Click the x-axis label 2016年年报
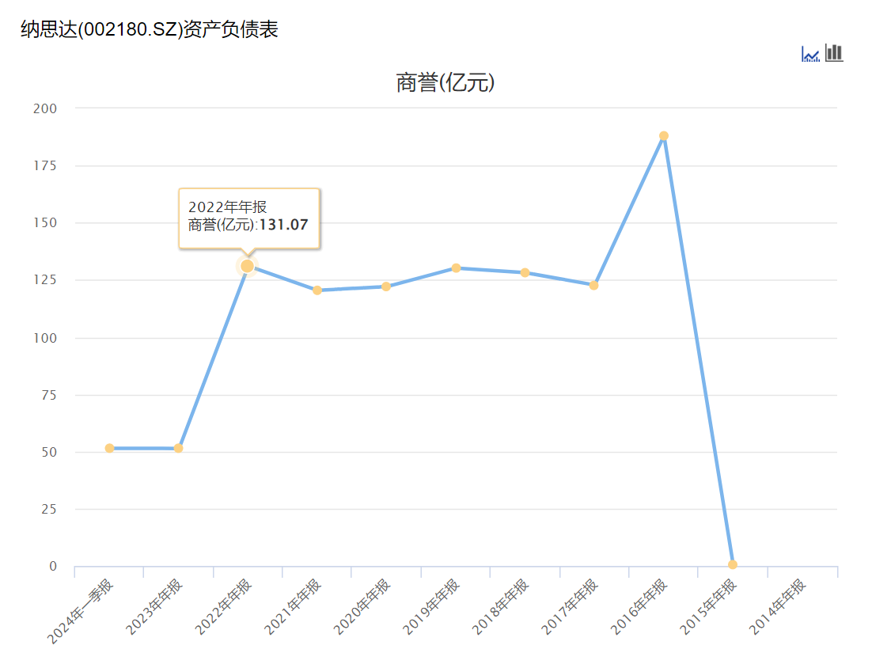Screen dimensions: 872x649 (x=639, y=607)
